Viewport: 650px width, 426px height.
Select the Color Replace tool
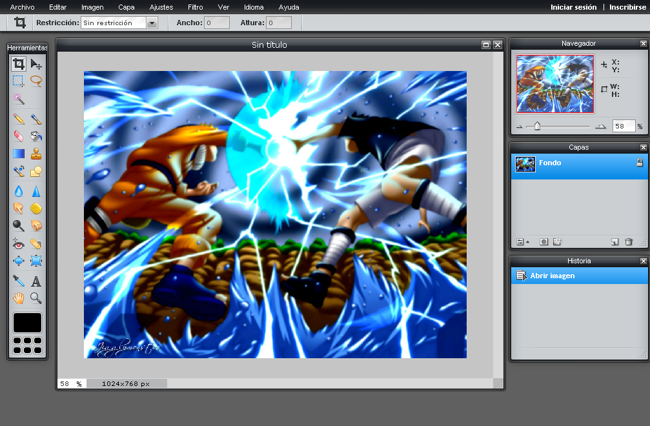click(19, 171)
